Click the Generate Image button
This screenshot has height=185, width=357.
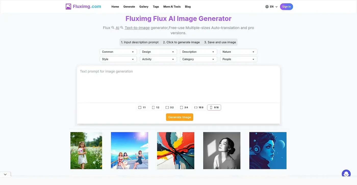pos(180,117)
